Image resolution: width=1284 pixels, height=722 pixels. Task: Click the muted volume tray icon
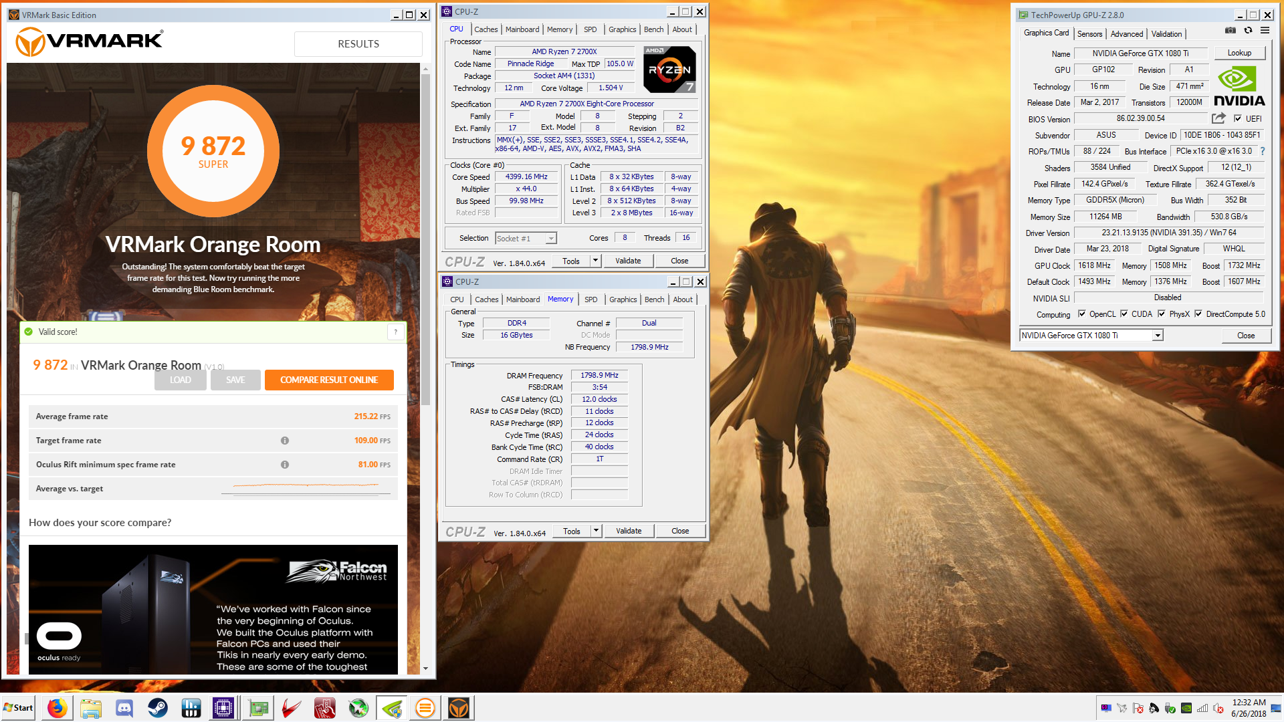pos(1218,708)
